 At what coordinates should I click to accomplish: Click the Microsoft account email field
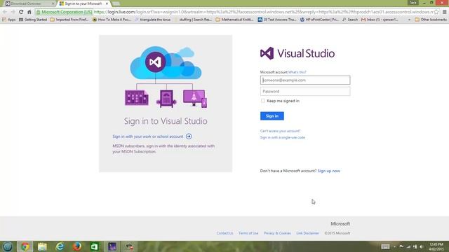tap(305, 80)
